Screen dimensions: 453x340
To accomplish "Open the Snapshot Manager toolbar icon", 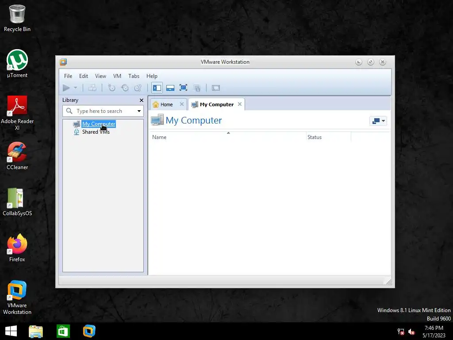I will [138, 88].
